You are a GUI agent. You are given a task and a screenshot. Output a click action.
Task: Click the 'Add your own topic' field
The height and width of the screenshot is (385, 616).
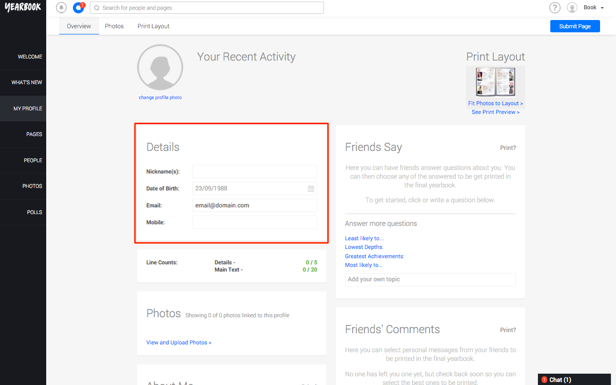[430, 279]
